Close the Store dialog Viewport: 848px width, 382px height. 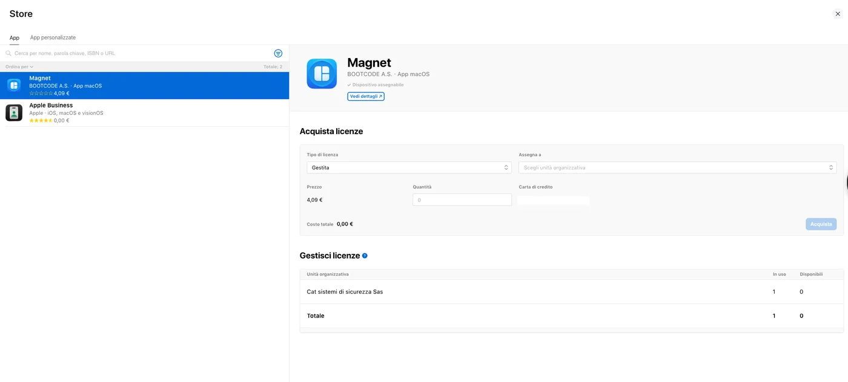click(838, 14)
